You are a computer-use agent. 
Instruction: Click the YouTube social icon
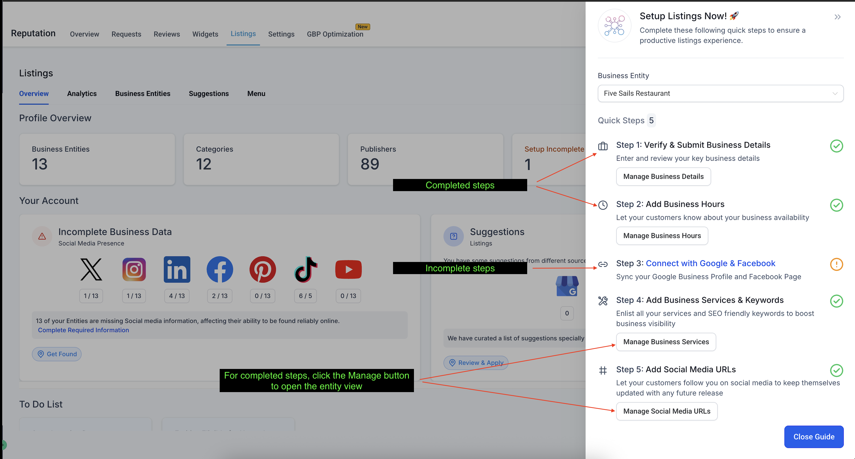tap(348, 269)
